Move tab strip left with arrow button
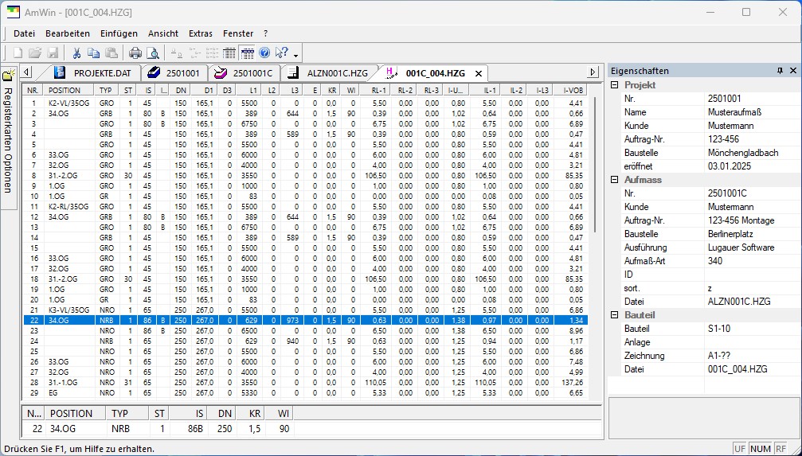 (27, 72)
